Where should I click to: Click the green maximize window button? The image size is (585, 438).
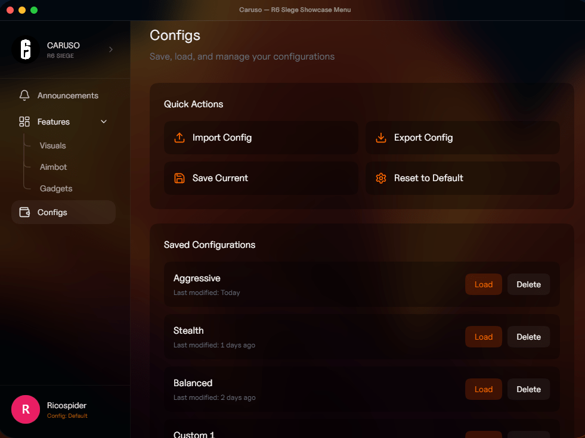pos(34,10)
